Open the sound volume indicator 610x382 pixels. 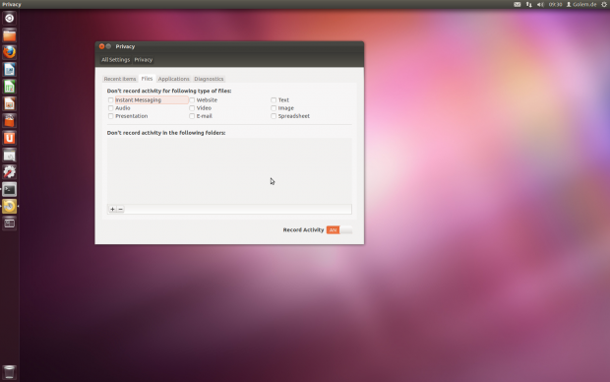[540, 4]
